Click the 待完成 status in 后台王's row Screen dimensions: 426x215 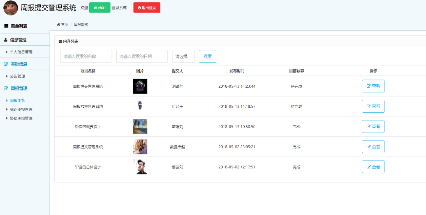tap(297, 106)
